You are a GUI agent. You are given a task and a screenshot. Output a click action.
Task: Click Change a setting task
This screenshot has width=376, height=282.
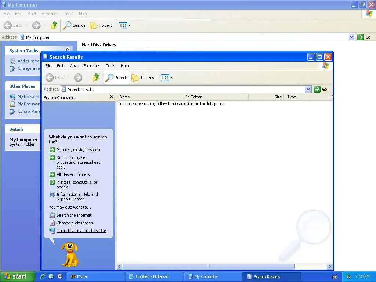point(25,68)
